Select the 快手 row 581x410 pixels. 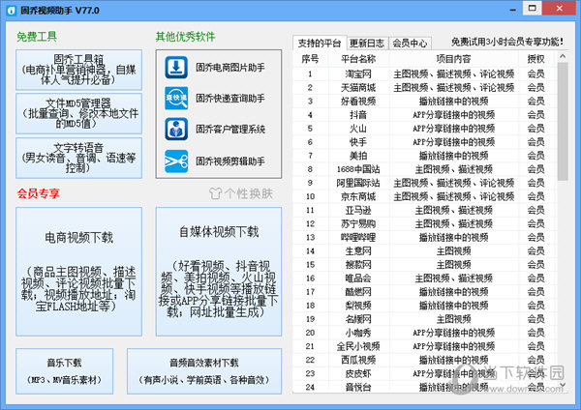coord(425,142)
